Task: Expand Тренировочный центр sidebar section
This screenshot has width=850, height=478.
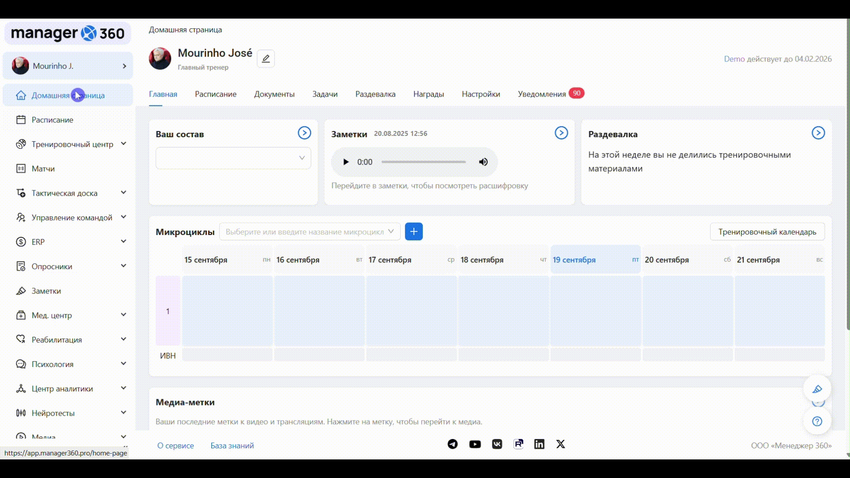Action: click(124, 144)
